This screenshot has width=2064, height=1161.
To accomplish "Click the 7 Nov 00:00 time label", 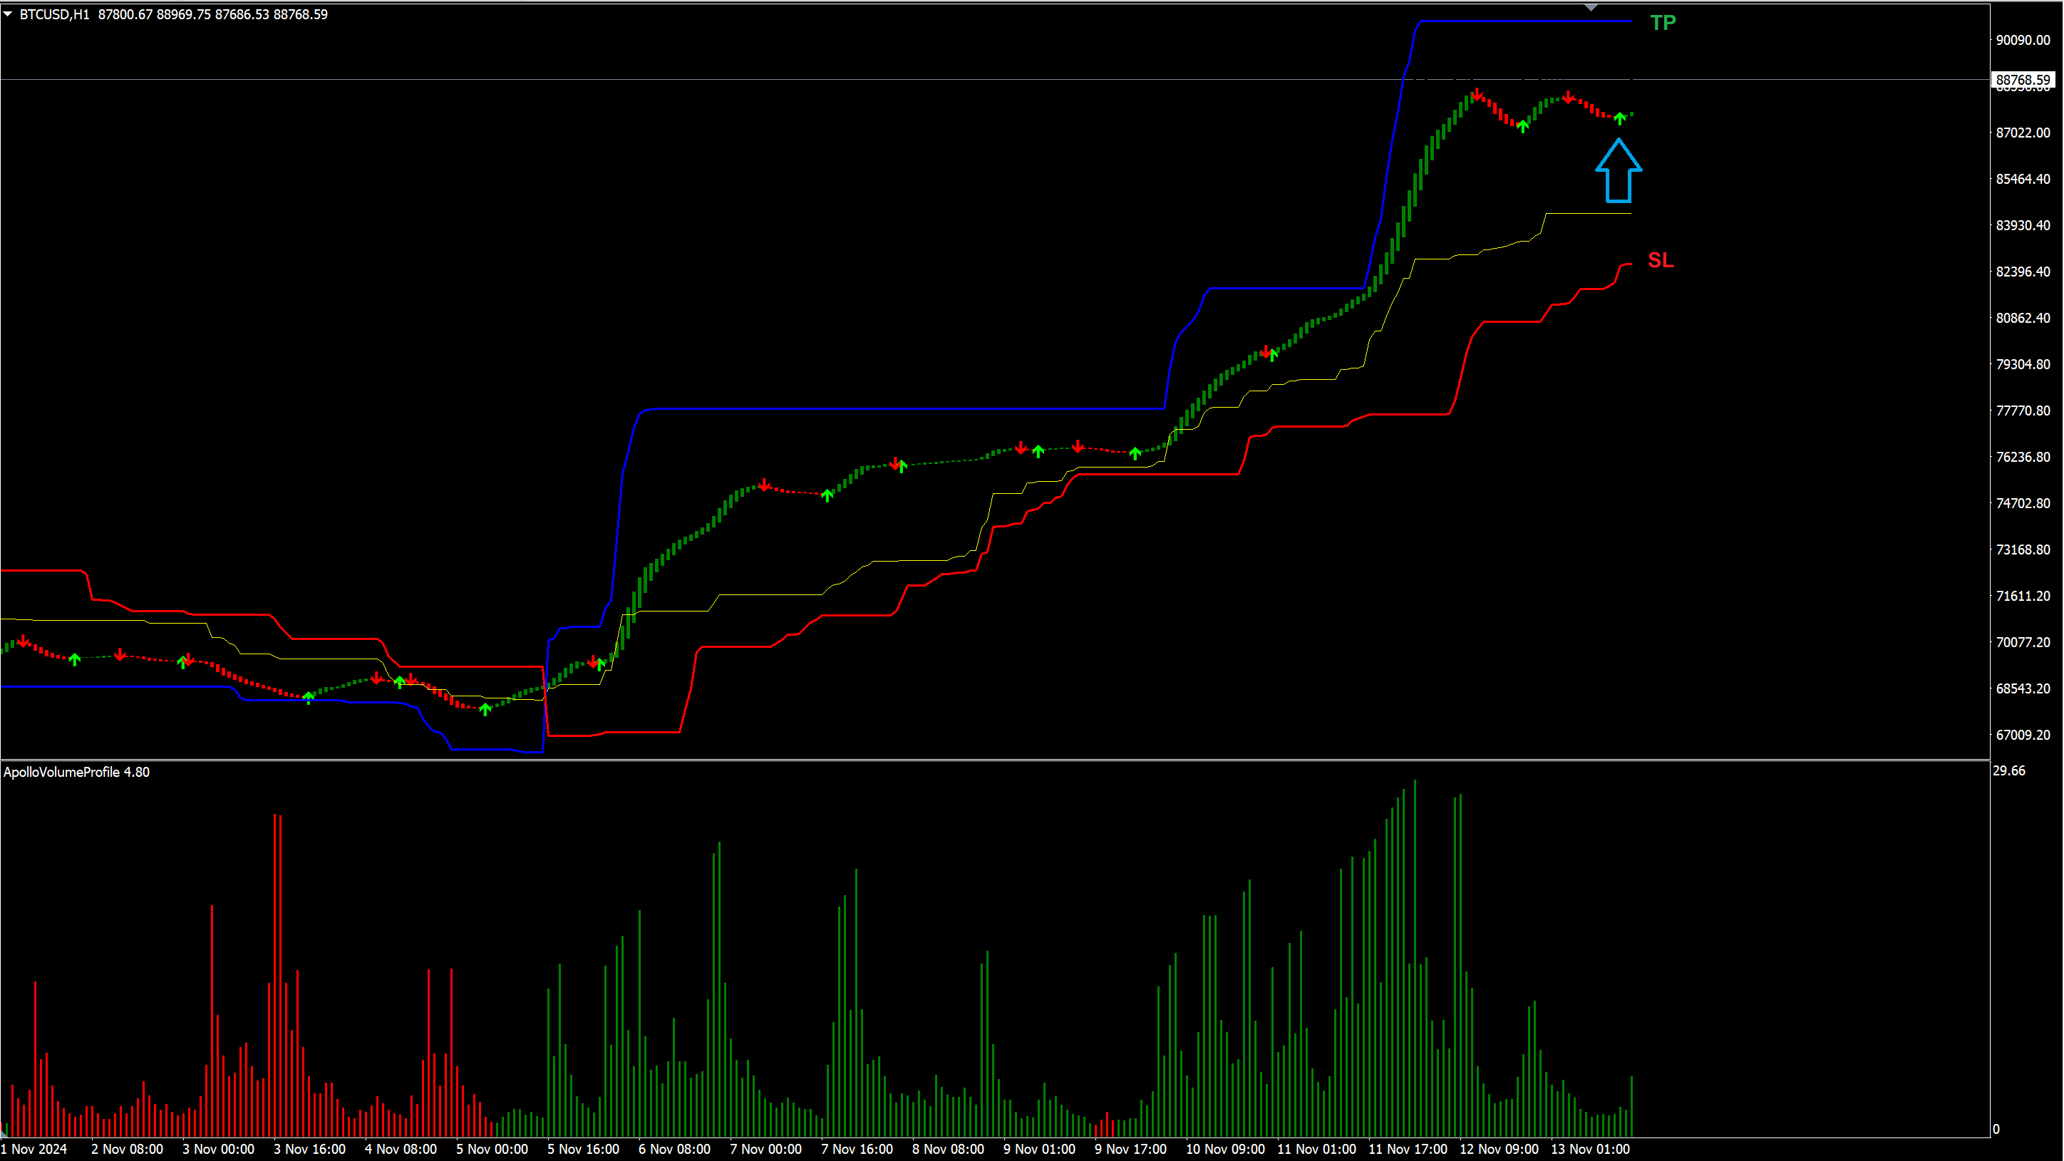I will tap(767, 1149).
